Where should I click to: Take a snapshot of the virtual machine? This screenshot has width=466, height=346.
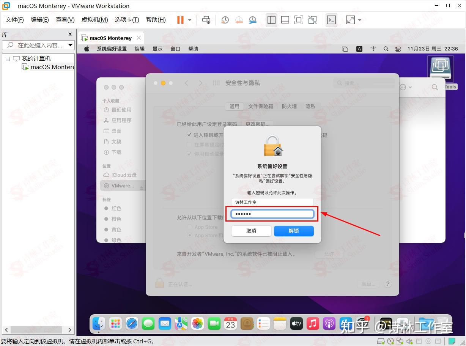click(225, 20)
